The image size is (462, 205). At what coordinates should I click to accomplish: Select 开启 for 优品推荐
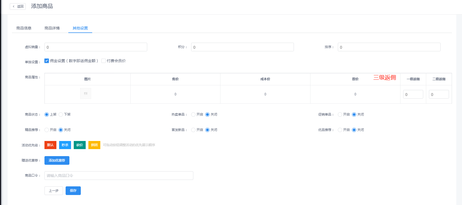point(340,130)
